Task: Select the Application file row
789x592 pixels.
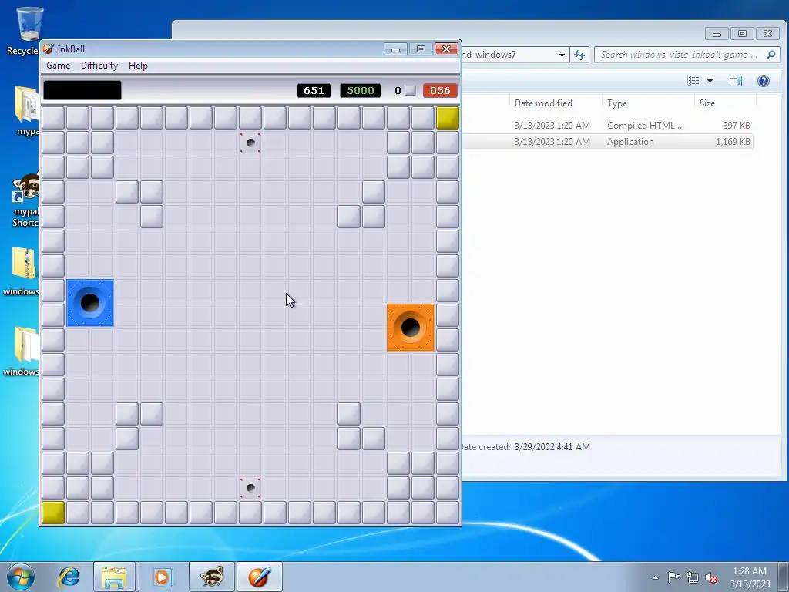Action: 607,142
